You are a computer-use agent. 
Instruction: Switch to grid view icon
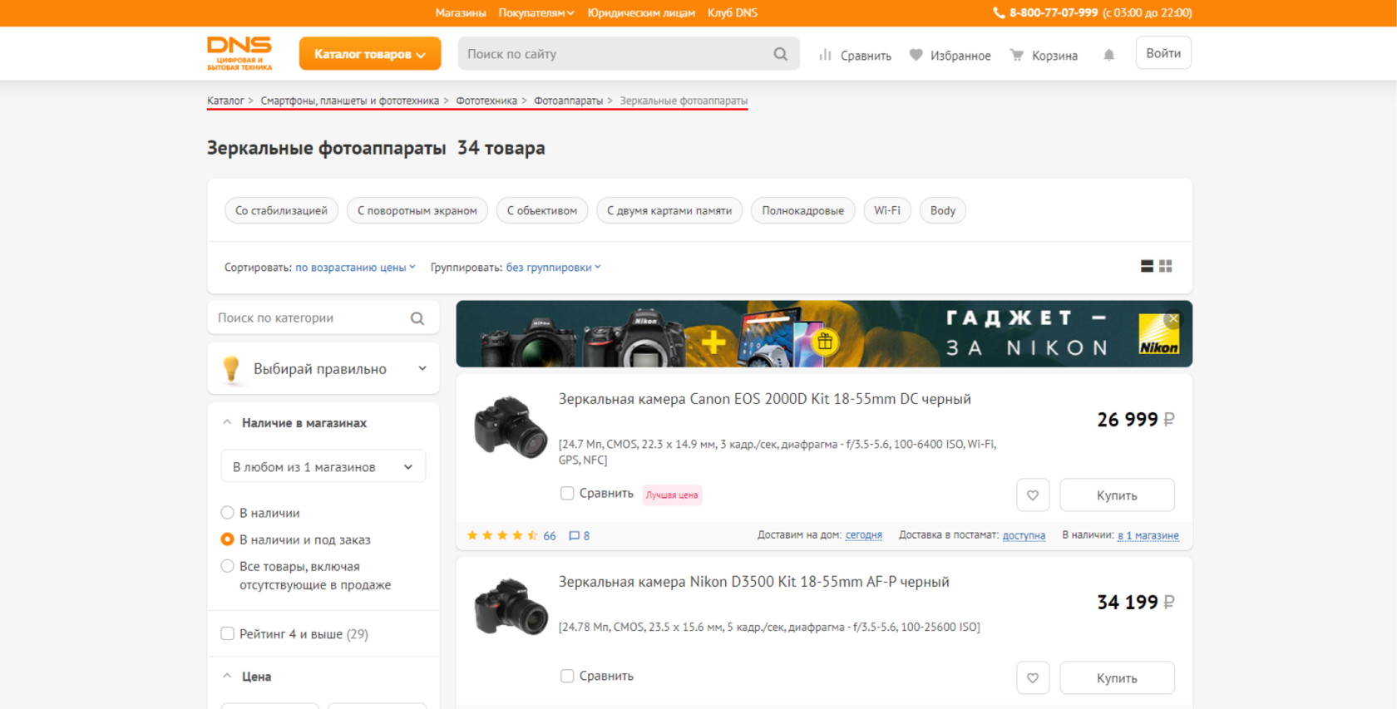(1166, 266)
